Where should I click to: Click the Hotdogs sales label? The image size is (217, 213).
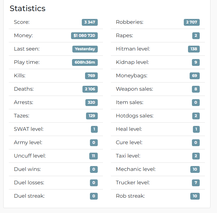(135, 116)
